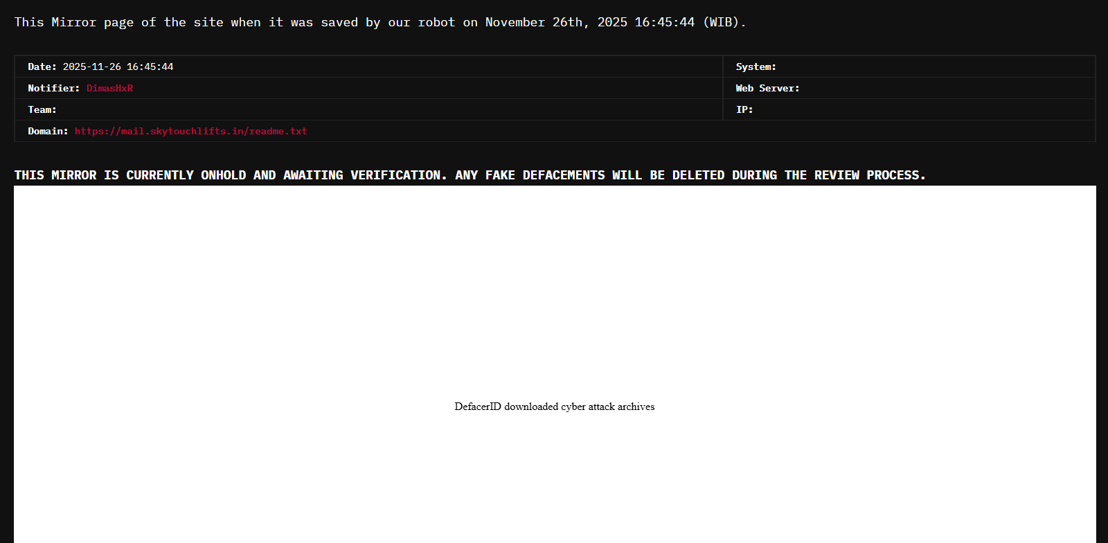
Task: Click the "Domain:" field label
Action: [x=48, y=131]
